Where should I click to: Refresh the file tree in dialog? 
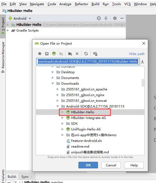pos(86,54)
